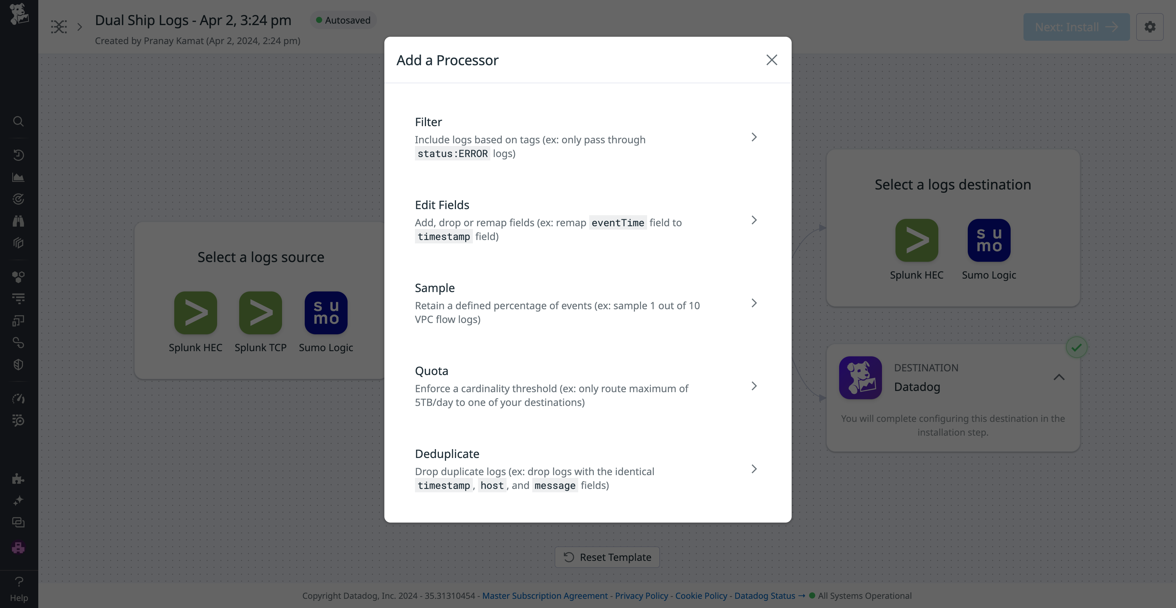Select the Watchdog binoculars icon
Image resolution: width=1176 pixels, height=608 pixels.
click(x=18, y=221)
